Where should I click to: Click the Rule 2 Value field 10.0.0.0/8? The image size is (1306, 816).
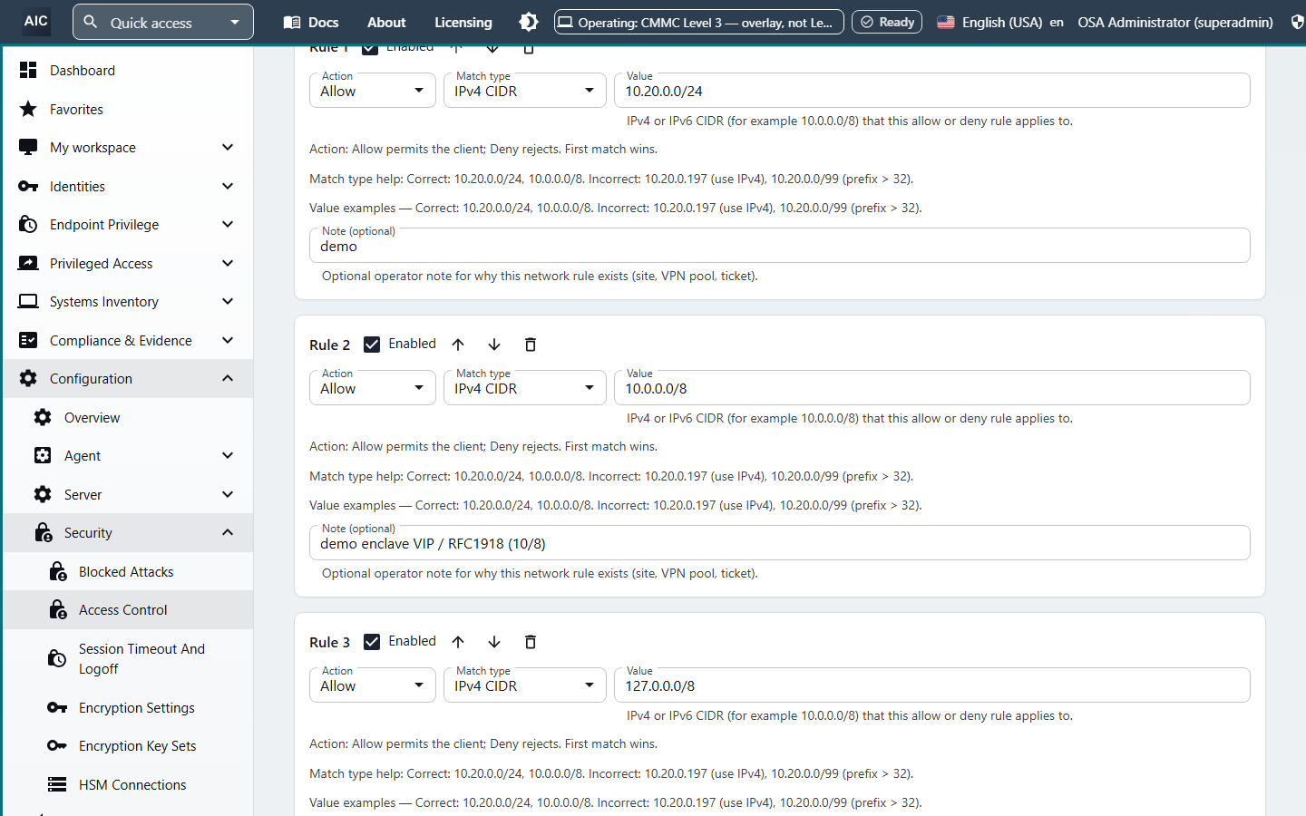point(932,388)
